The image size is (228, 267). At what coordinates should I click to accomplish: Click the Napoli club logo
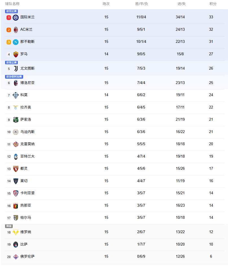point(16,42)
